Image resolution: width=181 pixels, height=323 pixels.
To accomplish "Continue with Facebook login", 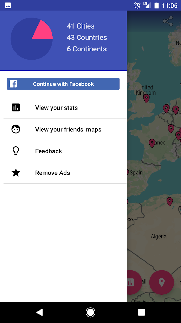I will tap(63, 84).
